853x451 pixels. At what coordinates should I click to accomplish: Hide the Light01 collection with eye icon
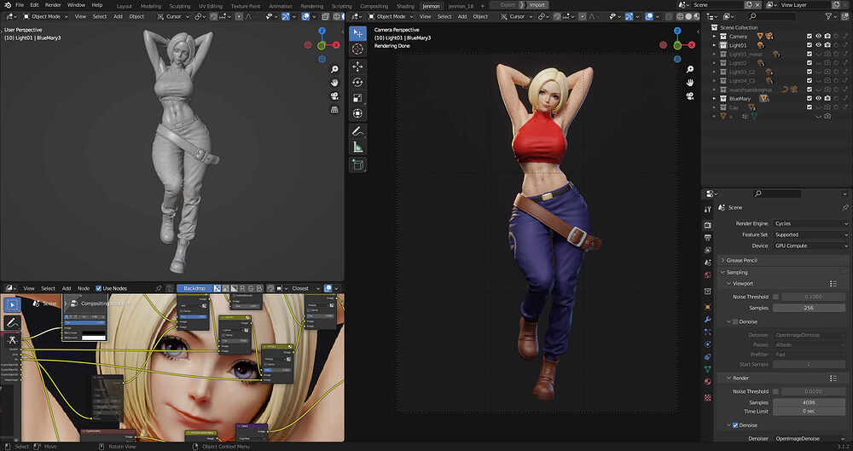[x=818, y=45]
